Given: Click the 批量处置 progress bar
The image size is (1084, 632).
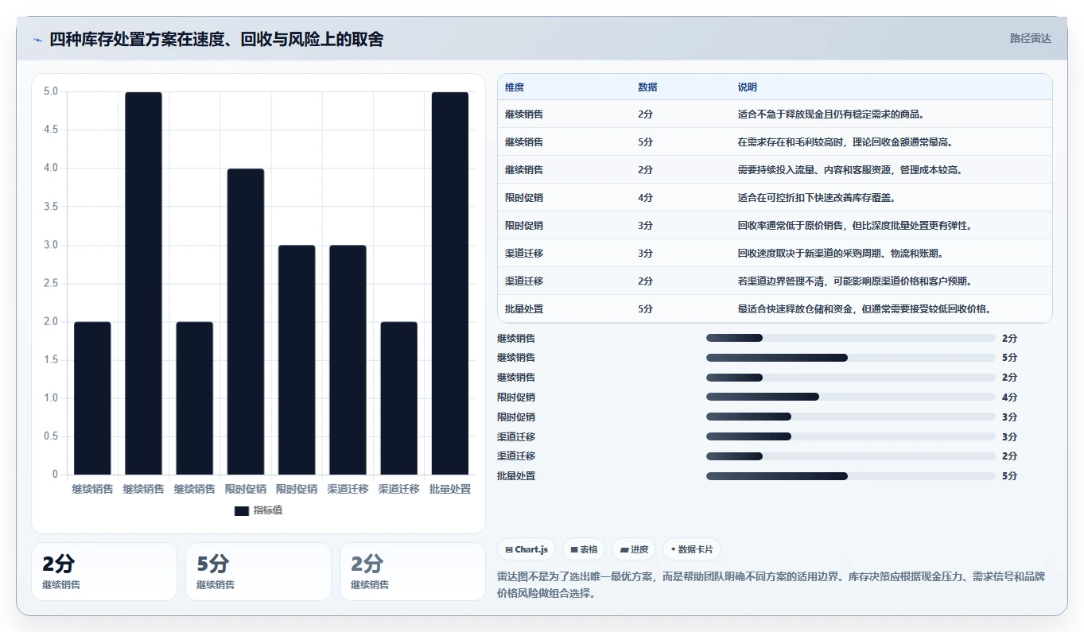Looking at the screenshot, I should tap(851, 475).
